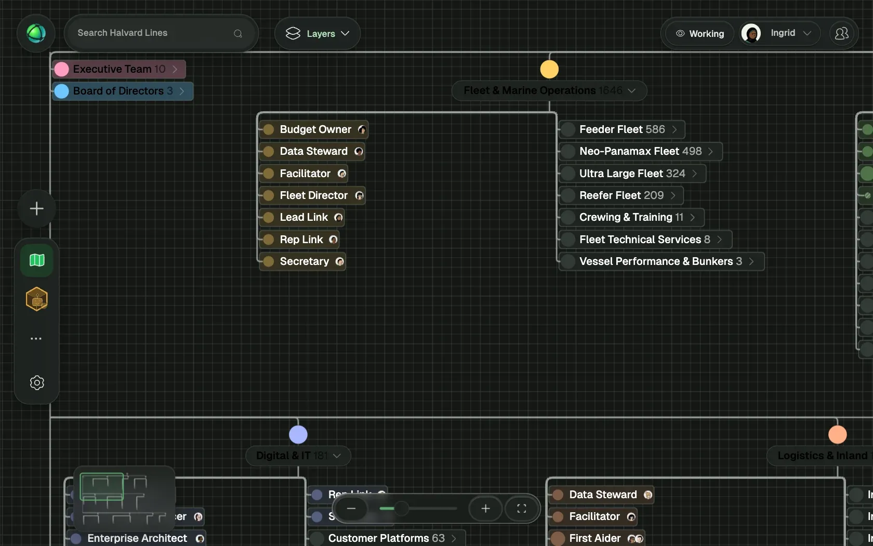The image size is (873, 546).
Task: Click the orange Logistics & Inland circle
Action: [838, 434]
